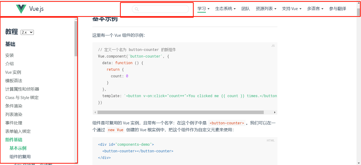361x165 pixels.
Task: Open 计算属性和侦听器 in the sidebar
Action: (x=22, y=89)
